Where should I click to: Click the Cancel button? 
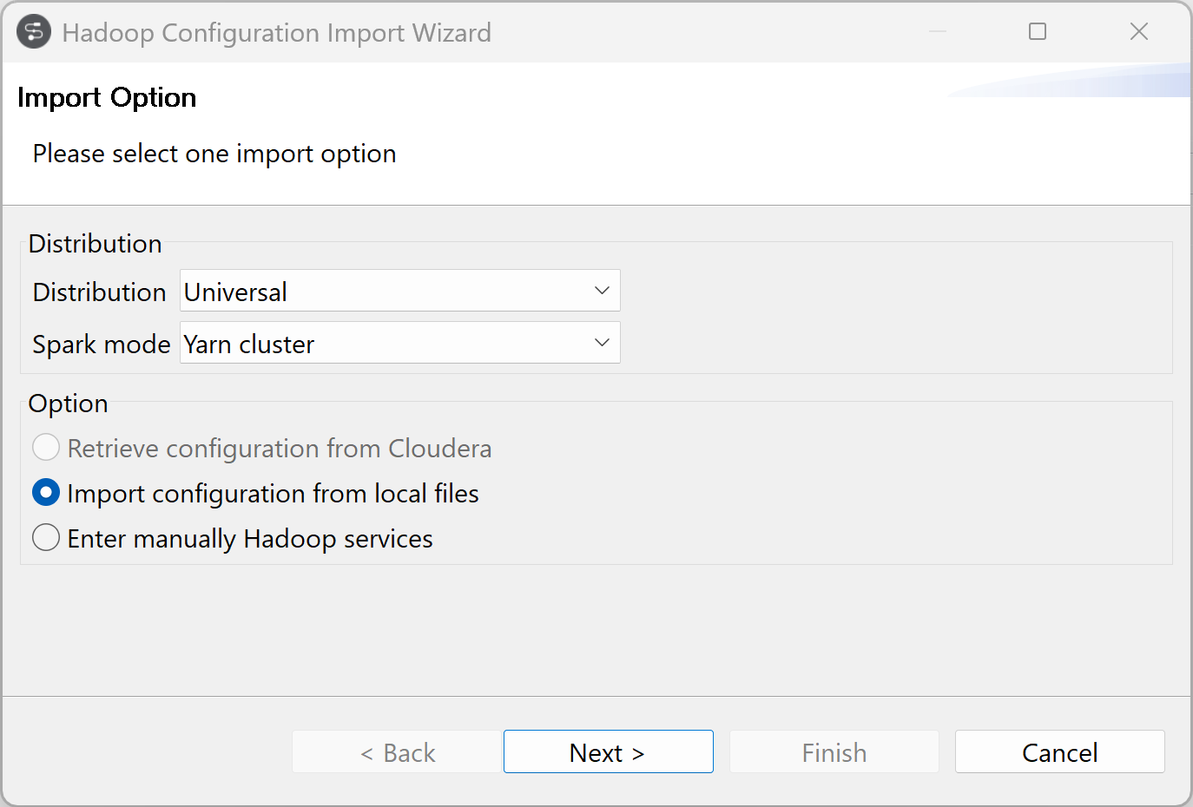(1059, 751)
